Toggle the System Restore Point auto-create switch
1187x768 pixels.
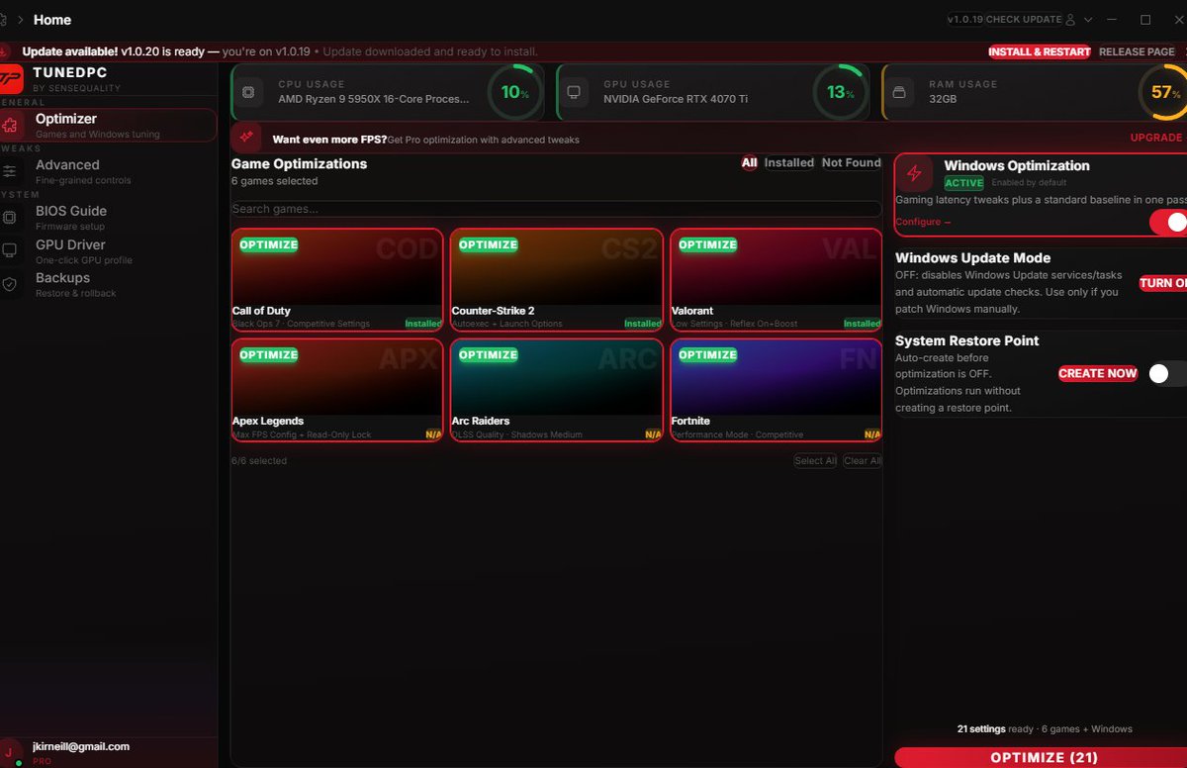pyautogui.click(x=1166, y=373)
